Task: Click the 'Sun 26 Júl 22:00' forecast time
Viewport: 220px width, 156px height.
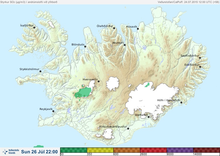Action: 39,152
